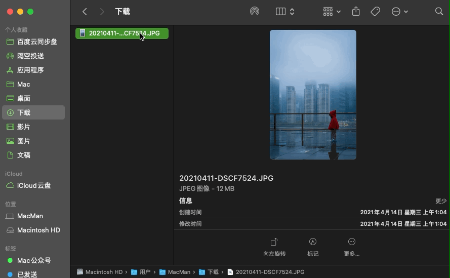Click the 隔空投送 AirDrop sidebar icon
The width and height of the screenshot is (450, 278).
pyautogui.click(x=10, y=56)
